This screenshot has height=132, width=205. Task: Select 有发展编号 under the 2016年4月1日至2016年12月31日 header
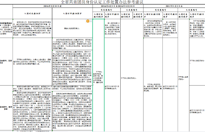tap(106, 10)
